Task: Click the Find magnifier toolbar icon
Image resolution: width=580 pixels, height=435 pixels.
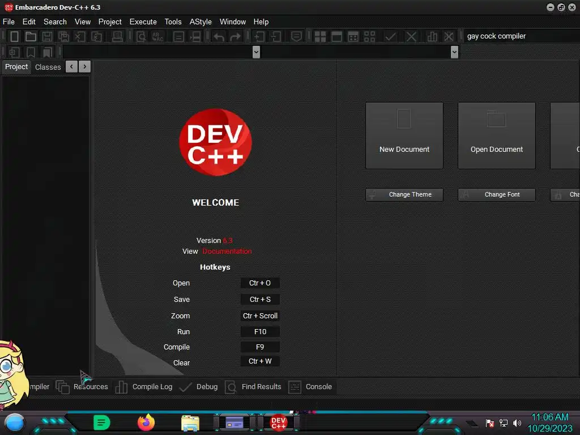Action: [x=141, y=36]
